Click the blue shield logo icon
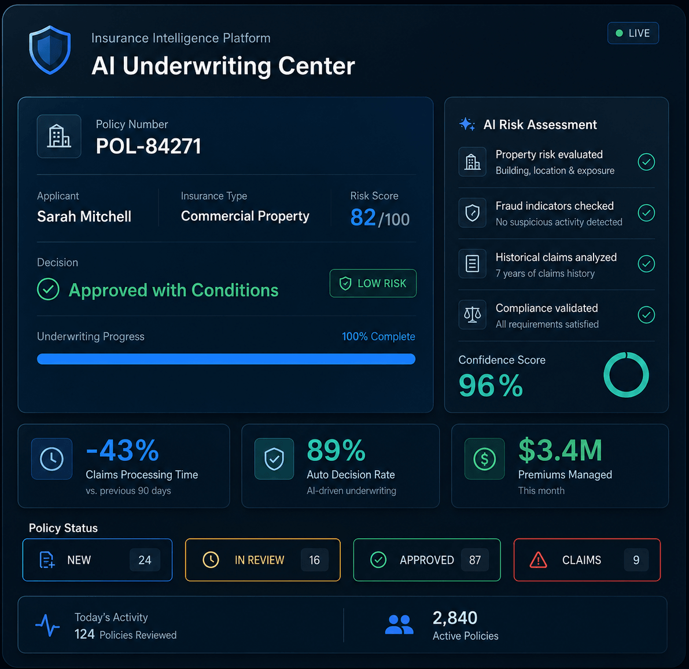This screenshot has height=669, width=689. pos(50,50)
